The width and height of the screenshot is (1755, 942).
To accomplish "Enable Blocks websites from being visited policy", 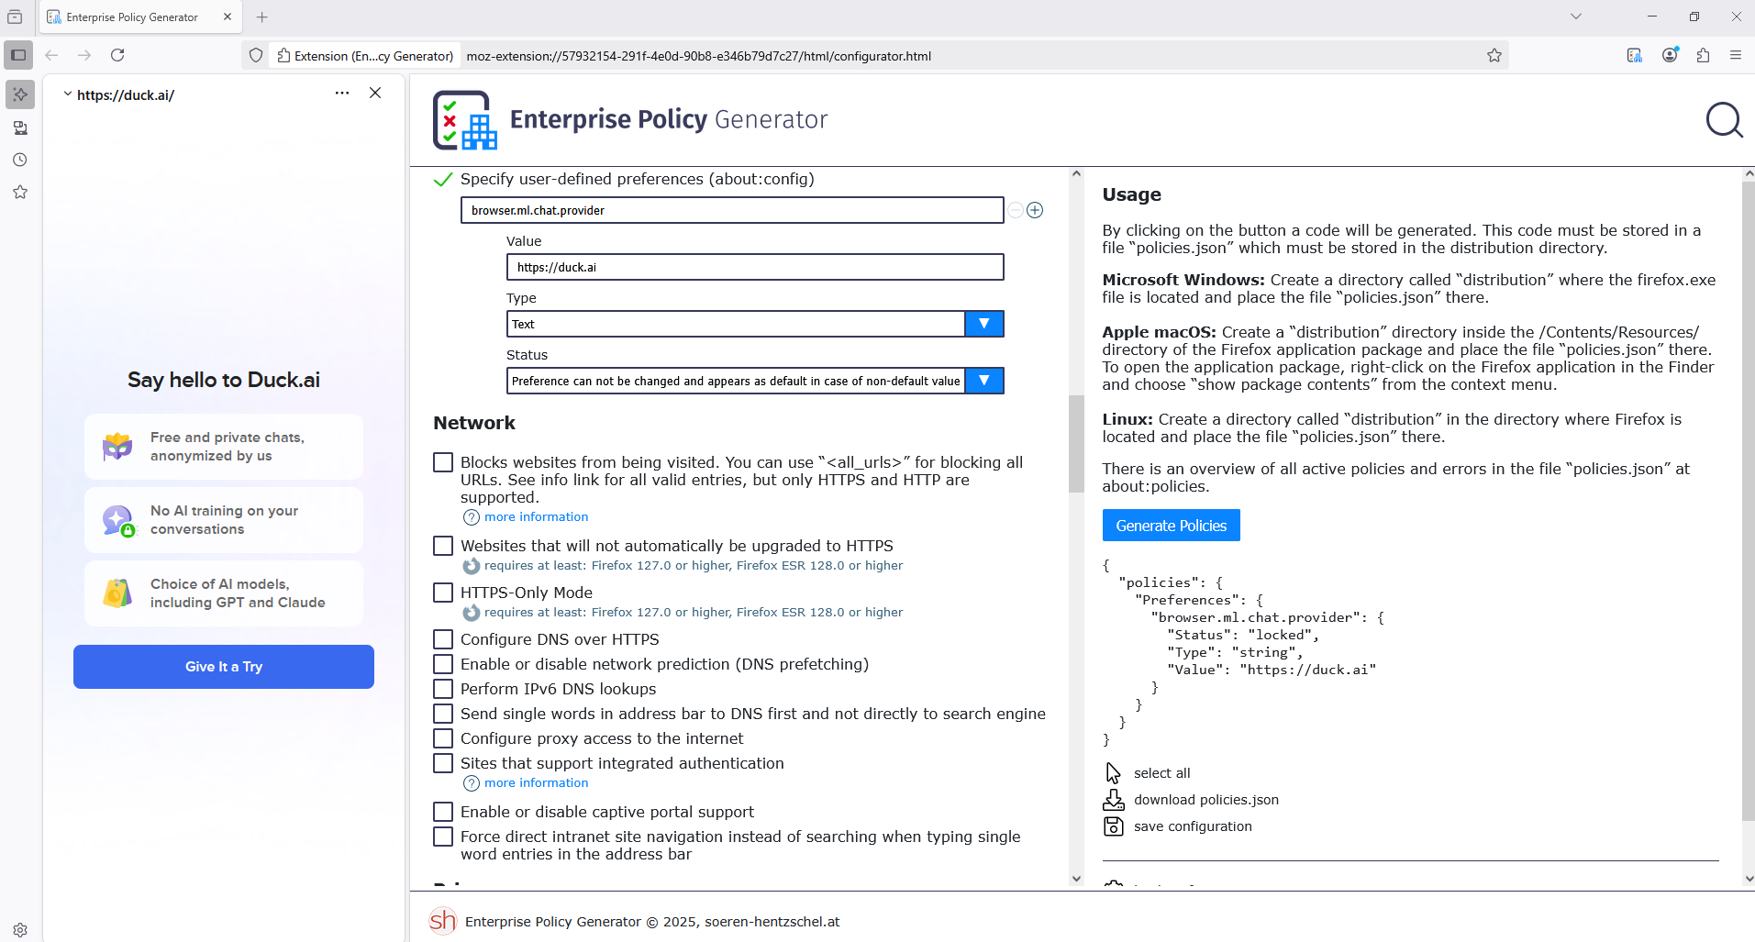I will 443,462.
